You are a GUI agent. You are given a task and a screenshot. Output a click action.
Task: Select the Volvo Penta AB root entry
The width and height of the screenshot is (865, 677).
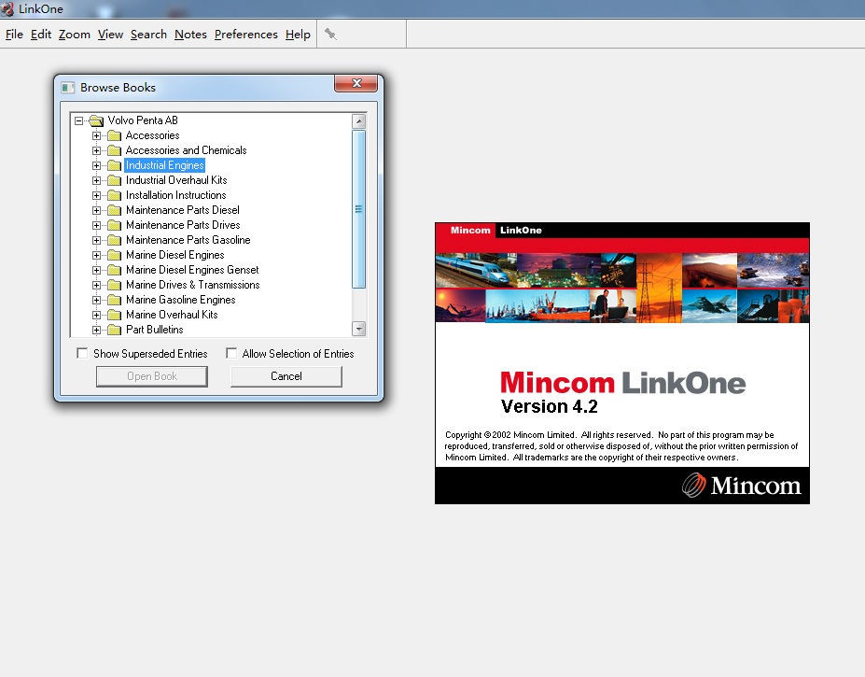(x=143, y=120)
